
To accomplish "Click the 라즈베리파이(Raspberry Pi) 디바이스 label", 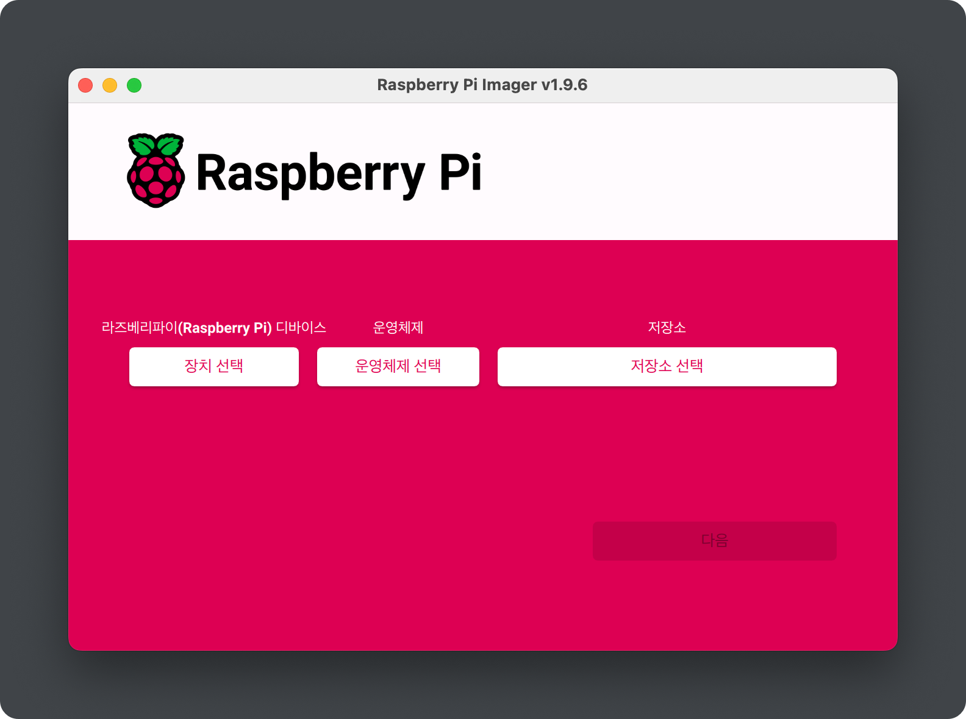I will click(x=214, y=328).
